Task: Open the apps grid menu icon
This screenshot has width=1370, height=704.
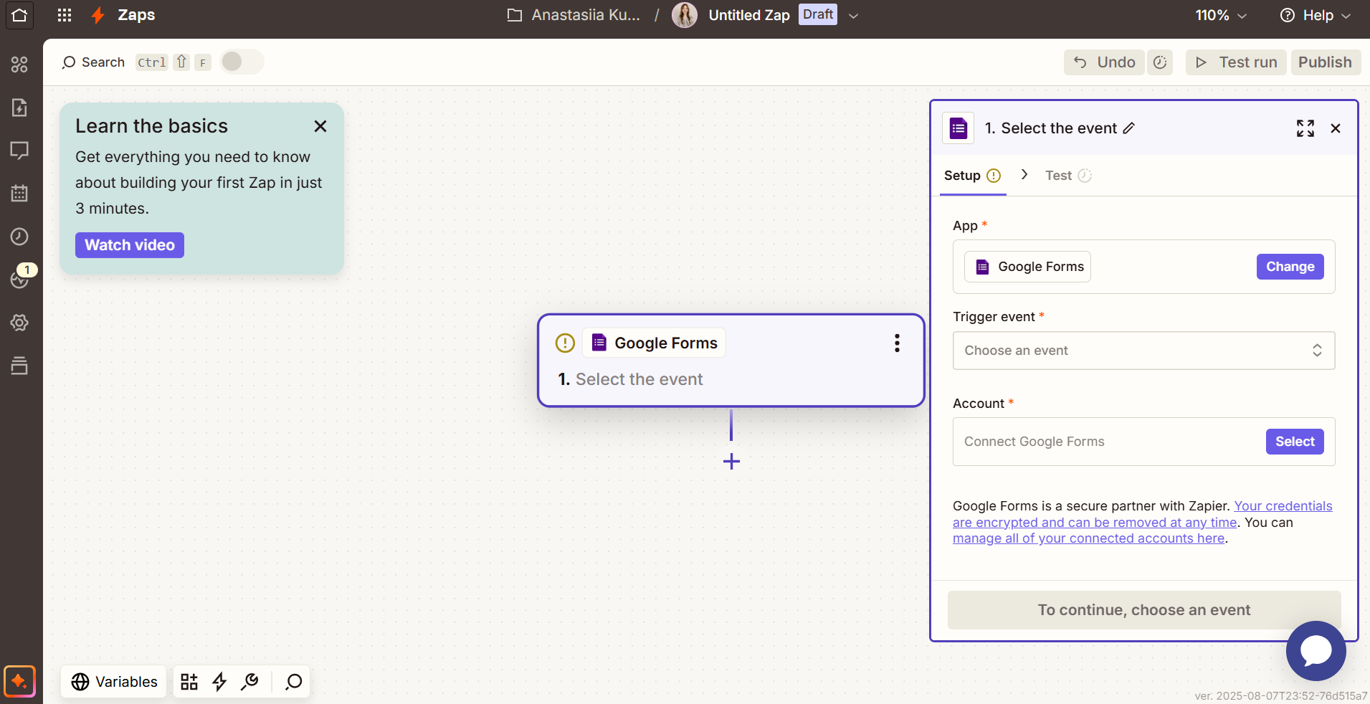Action: click(x=65, y=15)
